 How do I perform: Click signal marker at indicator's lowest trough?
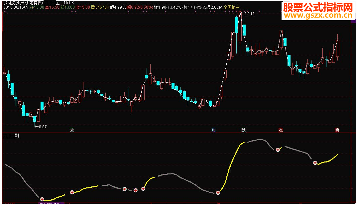tap(42, 199)
